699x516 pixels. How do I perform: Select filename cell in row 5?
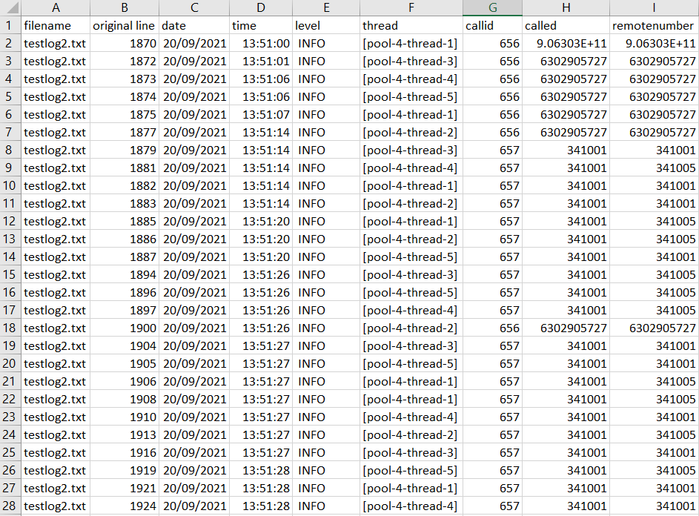[x=56, y=97]
